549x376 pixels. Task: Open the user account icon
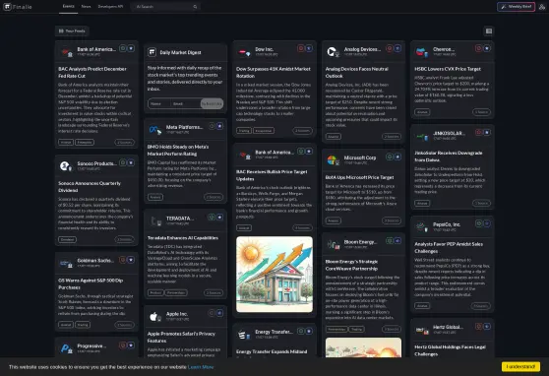[x=542, y=7]
